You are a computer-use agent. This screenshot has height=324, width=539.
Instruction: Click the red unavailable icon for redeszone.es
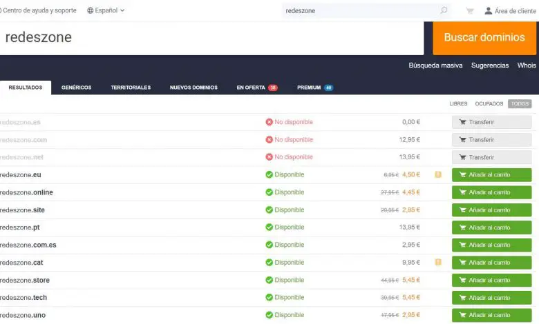coord(269,122)
